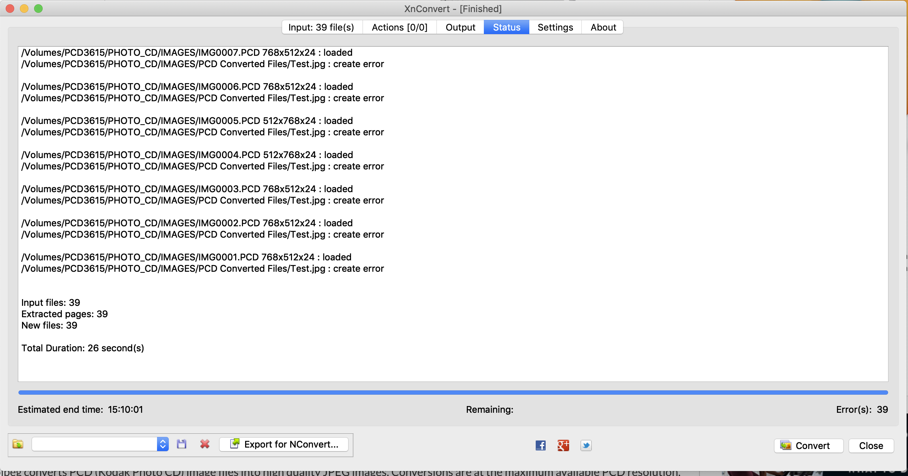Click inside the preset combo box field

94,444
